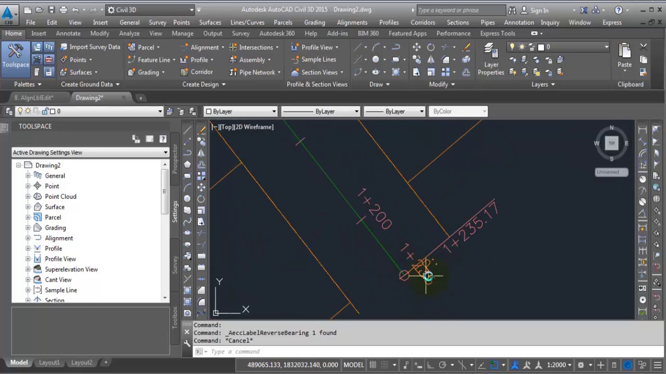
Task: Click the workspace switching gear icon
Action: click(581, 365)
